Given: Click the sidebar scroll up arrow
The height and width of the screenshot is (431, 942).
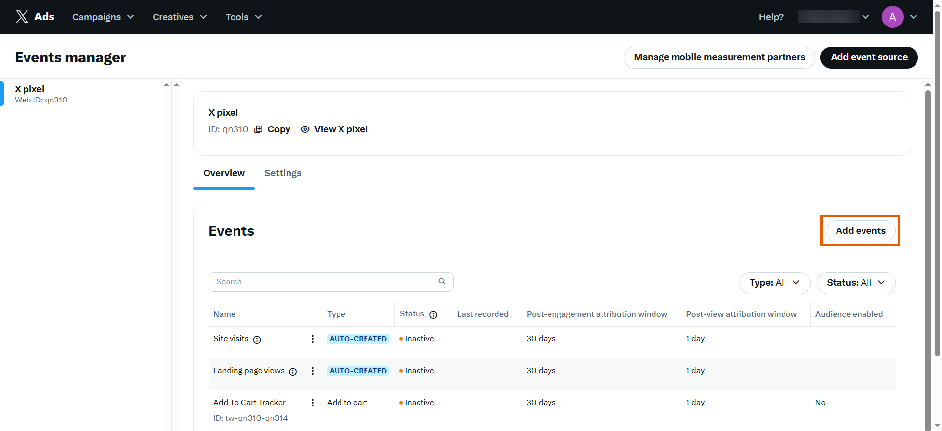Looking at the screenshot, I should tap(166, 85).
